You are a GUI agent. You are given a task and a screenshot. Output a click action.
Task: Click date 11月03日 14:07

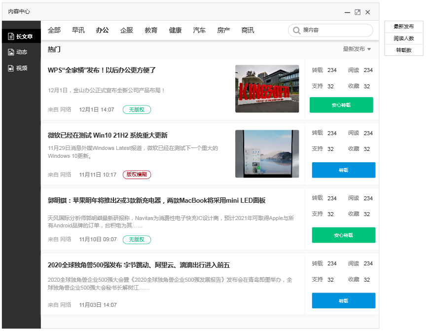[x=98, y=305]
